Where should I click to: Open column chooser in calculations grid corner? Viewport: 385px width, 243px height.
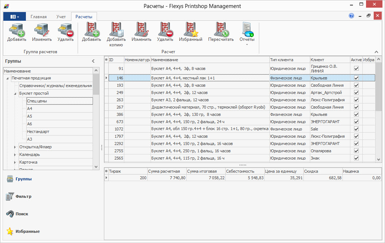click(106, 60)
